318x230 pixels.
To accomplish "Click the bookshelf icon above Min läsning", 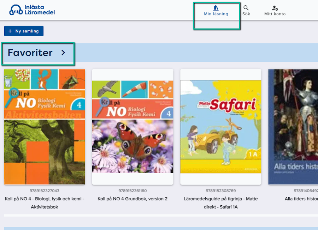I will click(216, 8).
